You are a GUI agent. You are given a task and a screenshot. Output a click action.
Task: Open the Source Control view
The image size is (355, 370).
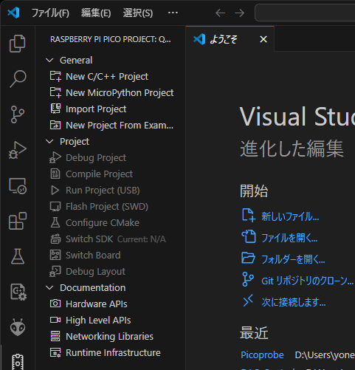pyautogui.click(x=18, y=114)
